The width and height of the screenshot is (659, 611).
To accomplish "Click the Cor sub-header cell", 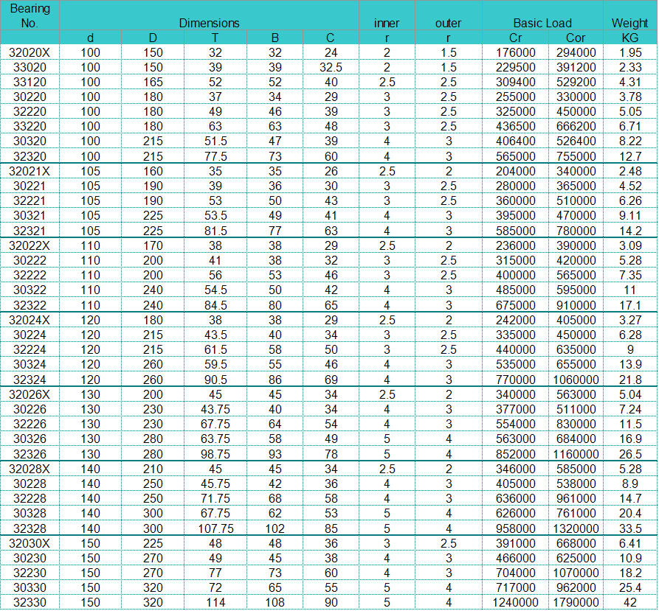I will (576, 38).
